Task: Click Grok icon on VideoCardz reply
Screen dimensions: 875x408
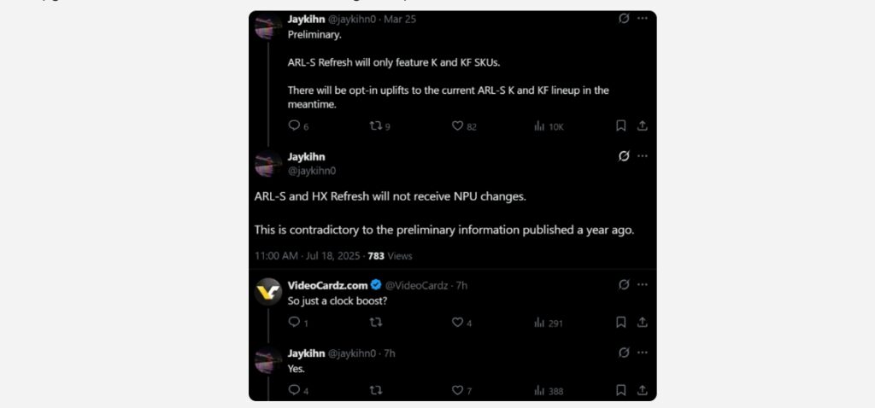Action: point(624,285)
